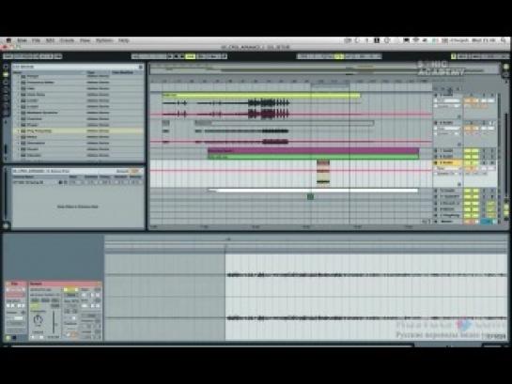Open the Help menu
This screenshot has height=384, width=512.
coord(124,40)
